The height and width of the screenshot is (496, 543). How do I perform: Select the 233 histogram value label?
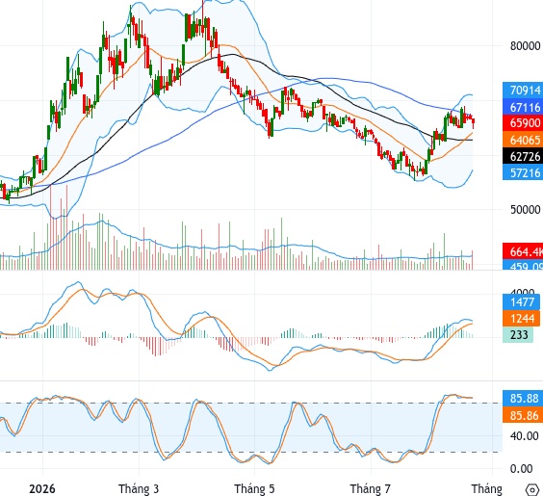(x=518, y=334)
